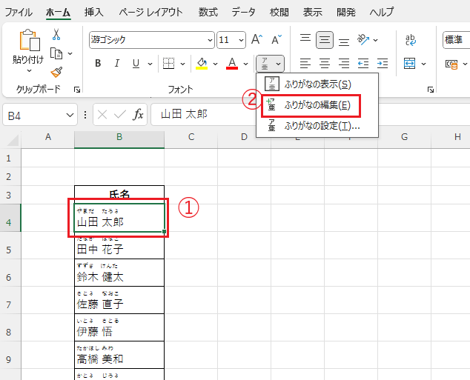Increase indent
Image resolution: width=470 pixels, height=380 pixels.
pyautogui.click(x=383, y=64)
